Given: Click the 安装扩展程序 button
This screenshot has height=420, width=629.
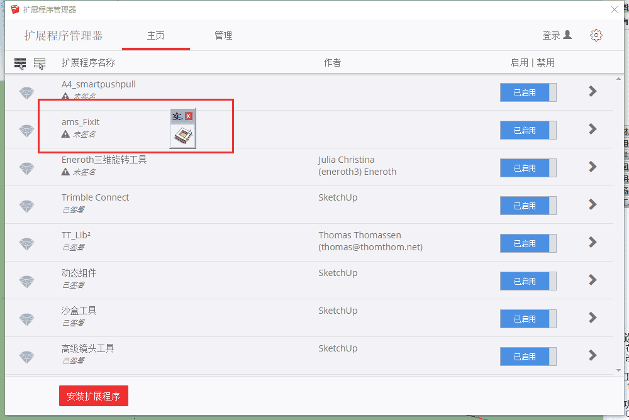Looking at the screenshot, I should click(94, 396).
